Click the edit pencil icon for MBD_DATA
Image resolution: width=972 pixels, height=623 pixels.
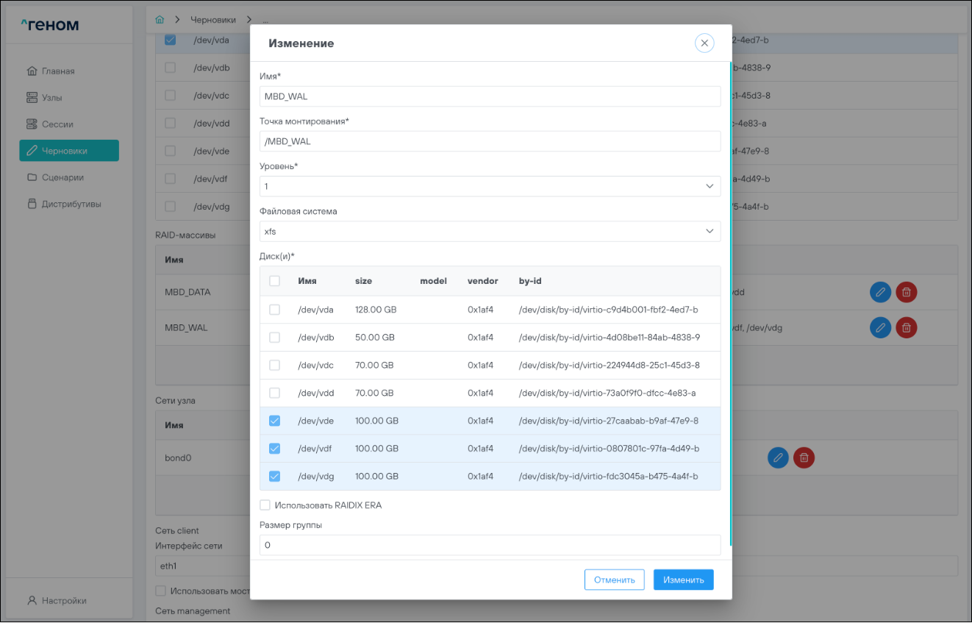click(x=880, y=292)
